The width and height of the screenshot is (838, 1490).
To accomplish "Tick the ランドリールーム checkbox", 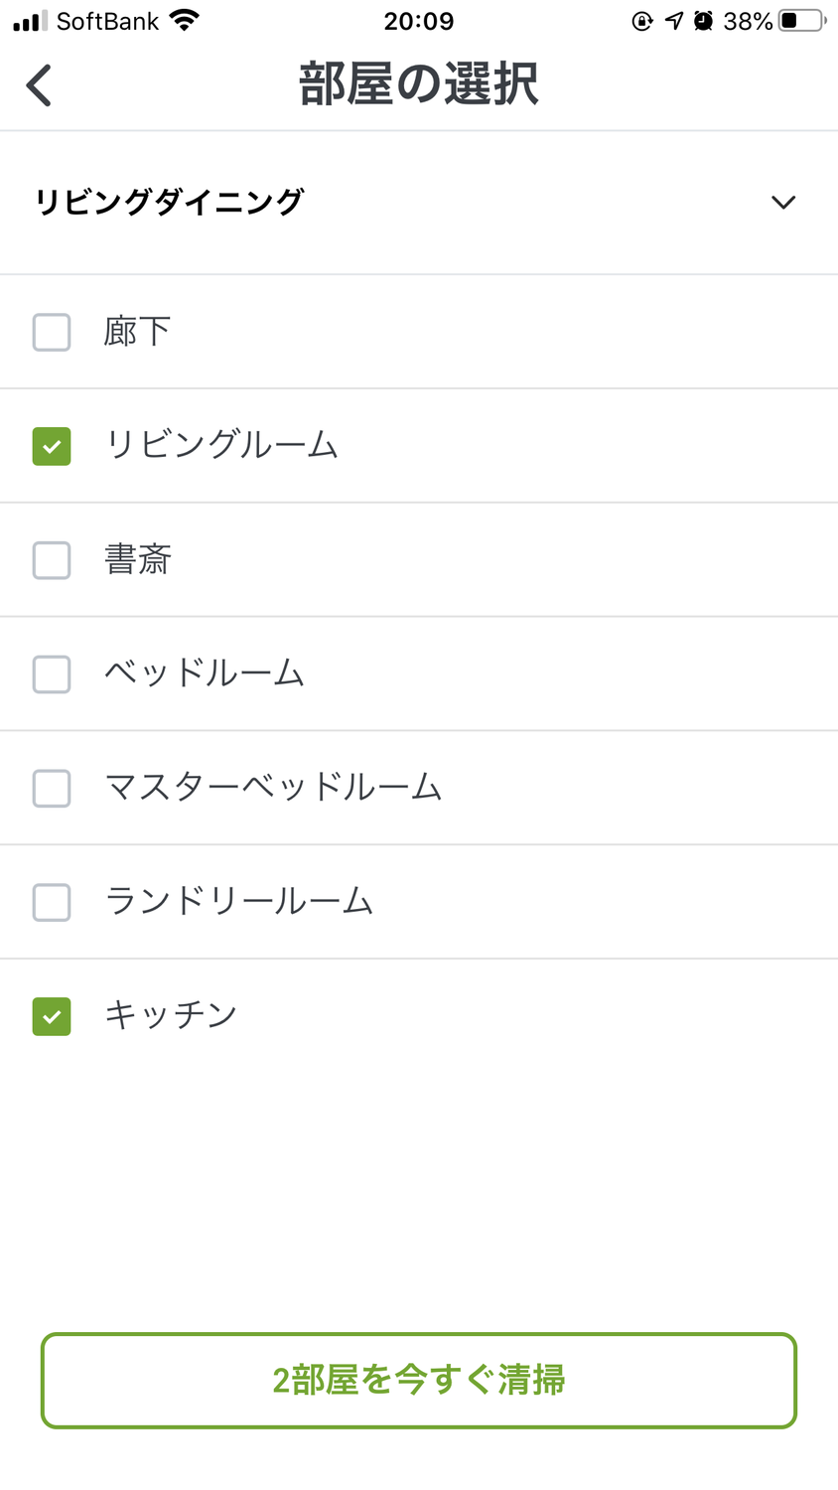I will tap(52, 903).
